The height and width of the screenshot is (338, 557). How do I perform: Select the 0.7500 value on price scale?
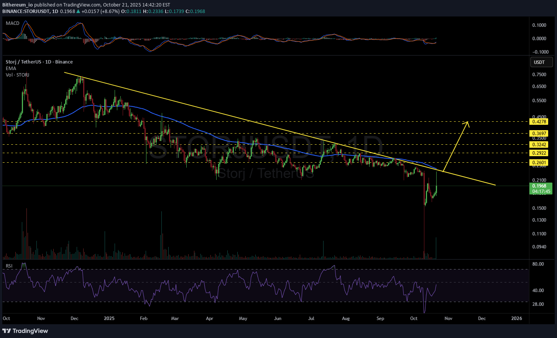click(x=539, y=75)
